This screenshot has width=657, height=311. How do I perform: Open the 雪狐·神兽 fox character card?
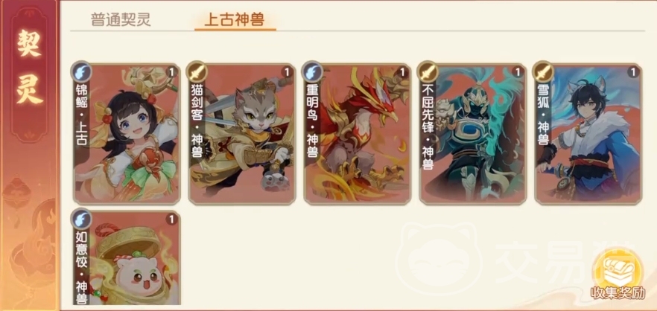[x=588, y=134]
